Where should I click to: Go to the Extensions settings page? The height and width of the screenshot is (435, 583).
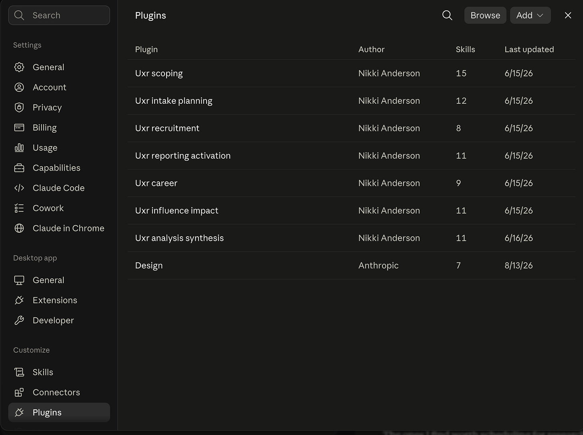(x=59, y=300)
